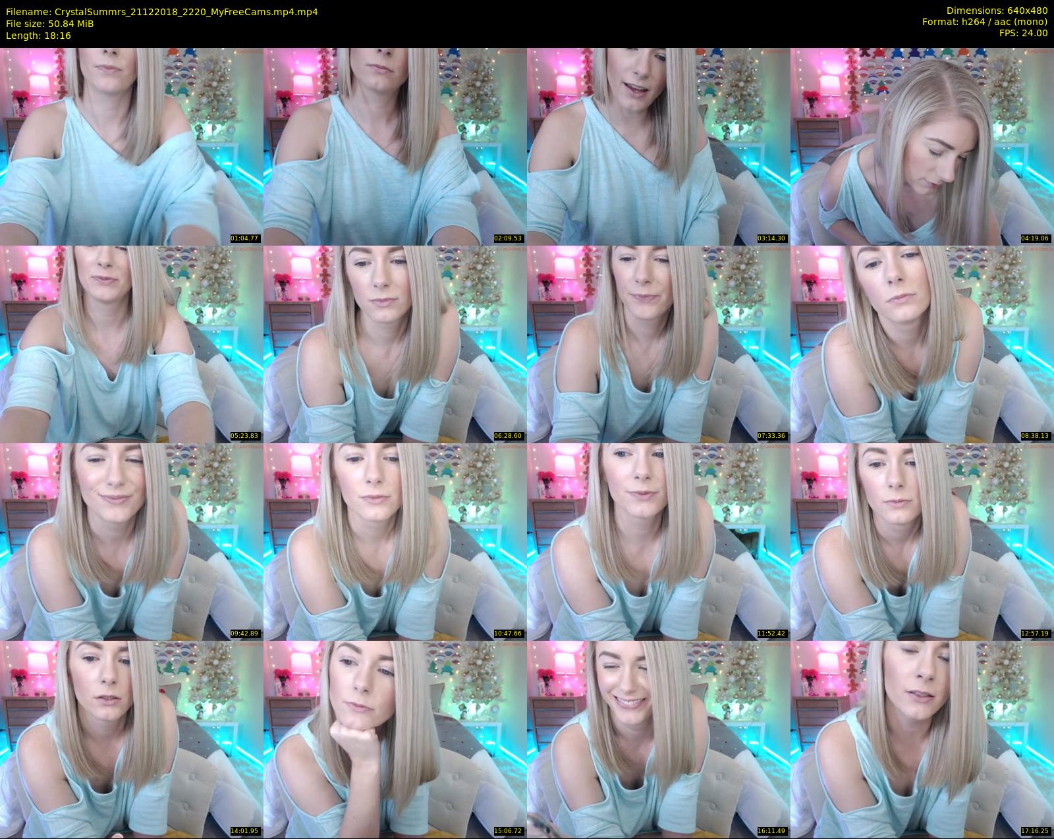
Task: Open the frame labeled 11:52.42
Action: pos(658,541)
